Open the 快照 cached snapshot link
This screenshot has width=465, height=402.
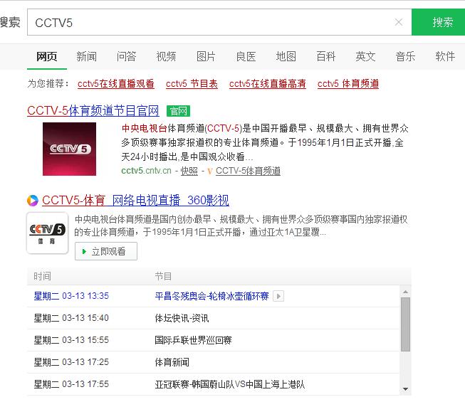click(189, 171)
